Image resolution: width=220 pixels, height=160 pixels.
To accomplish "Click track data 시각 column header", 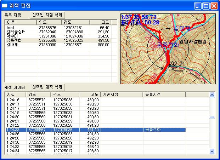I will coord(16,95).
